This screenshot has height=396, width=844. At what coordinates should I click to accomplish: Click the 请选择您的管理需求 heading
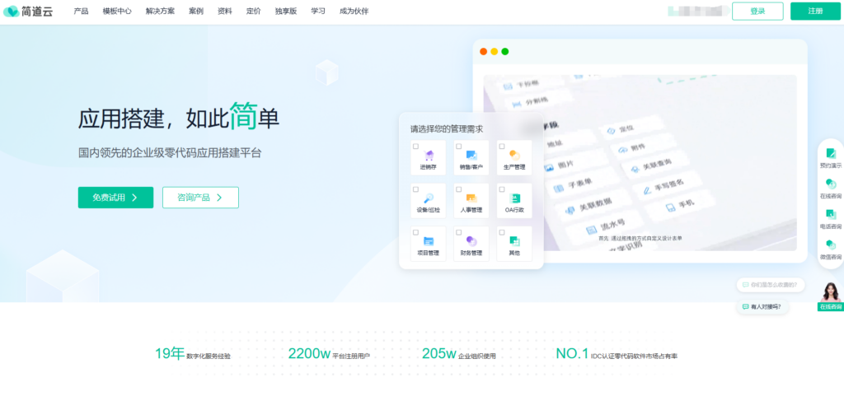447,129
